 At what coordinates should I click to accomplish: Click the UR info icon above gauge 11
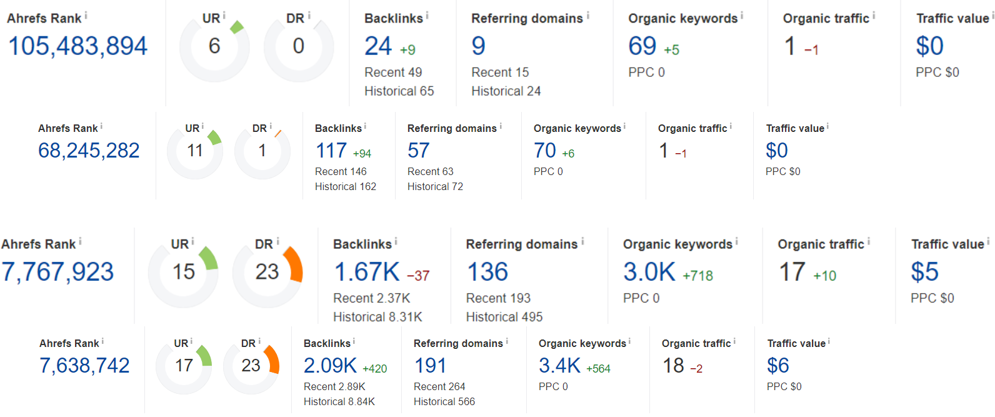(202, 126)
